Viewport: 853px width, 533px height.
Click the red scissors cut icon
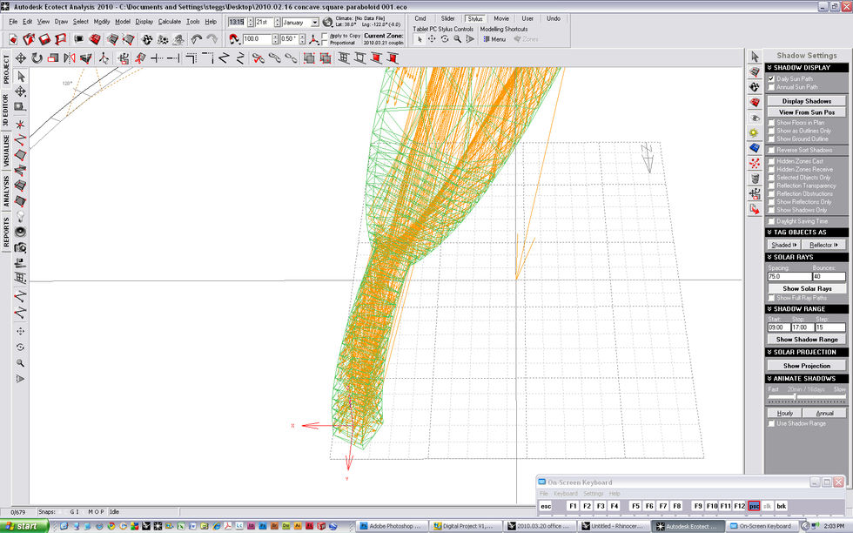click(258, 57)
